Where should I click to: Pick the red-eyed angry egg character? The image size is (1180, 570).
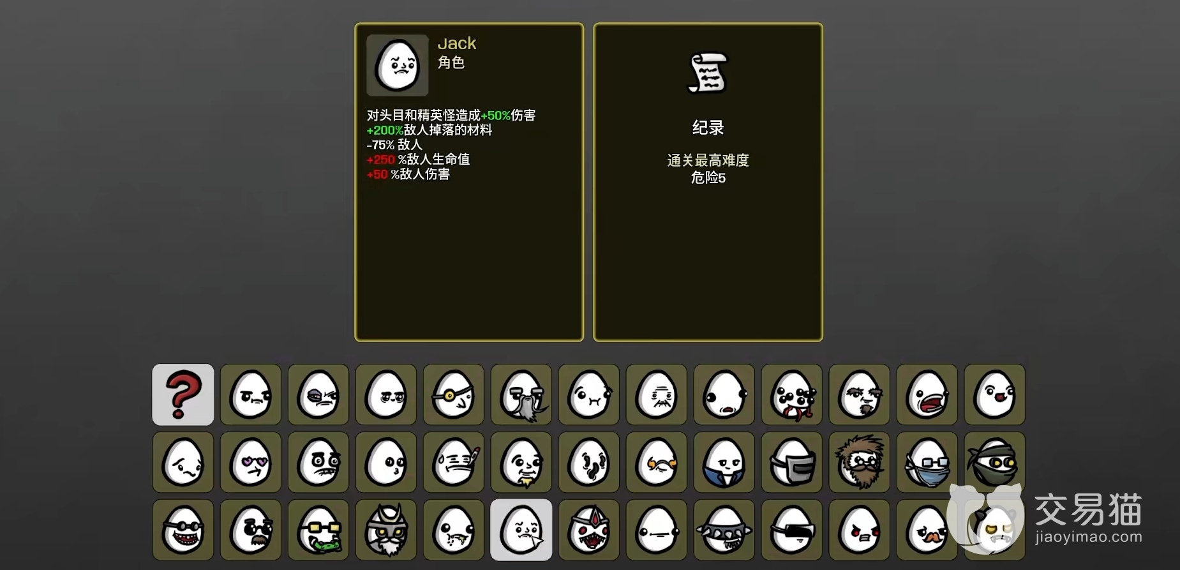[860, 530]
